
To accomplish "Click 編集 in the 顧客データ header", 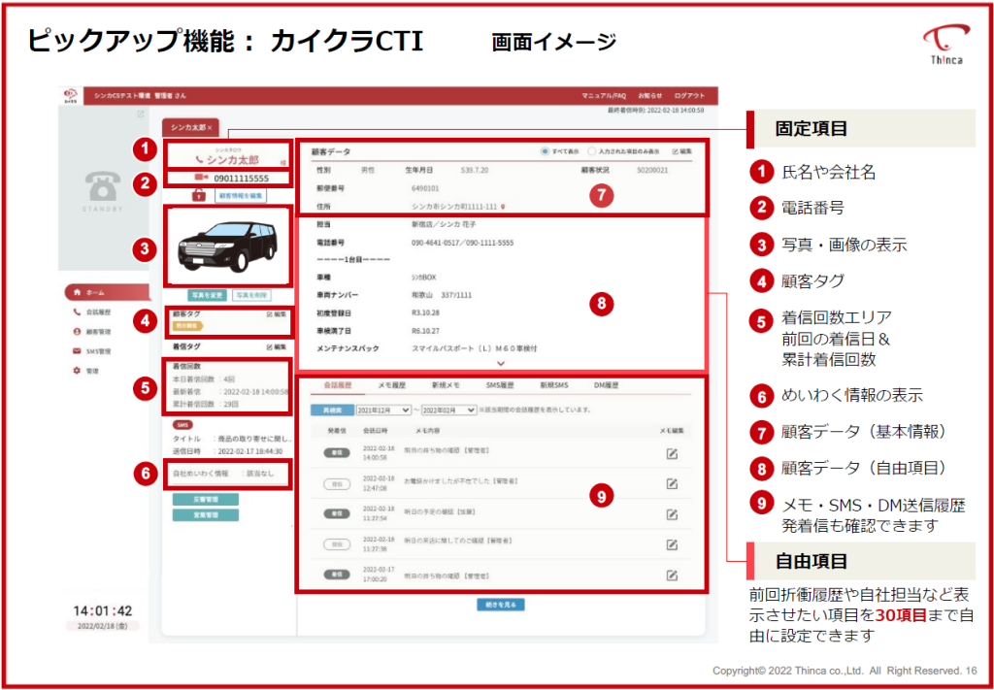I will (x=682, y=152).
